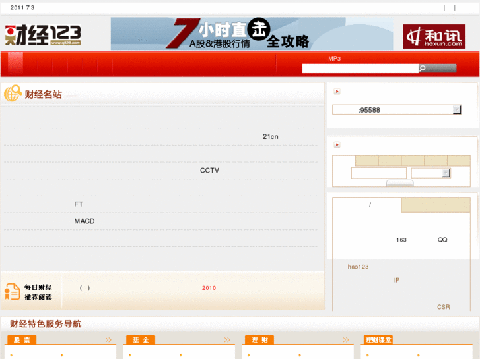The image size is (480, 359).
Task: Open the 163 link
Action: (401, 240)
